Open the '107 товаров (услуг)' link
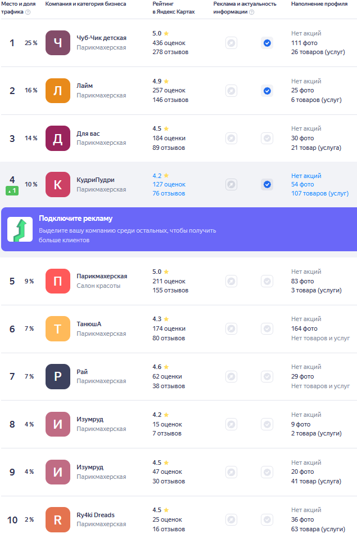This screenshot has height=538, width=357. click(x=320, y=193)
